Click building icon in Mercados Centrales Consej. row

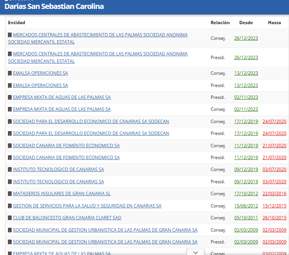click(10, 35)
